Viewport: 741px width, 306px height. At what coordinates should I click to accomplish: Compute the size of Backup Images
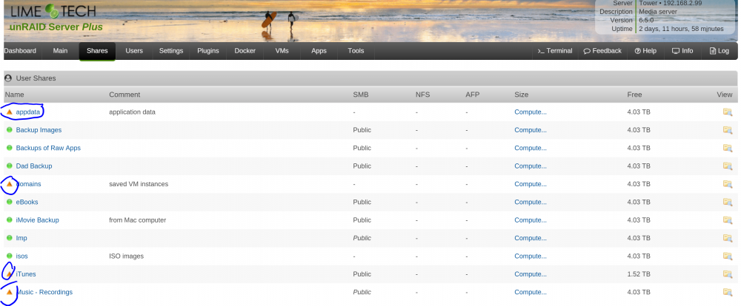point(531,130)
